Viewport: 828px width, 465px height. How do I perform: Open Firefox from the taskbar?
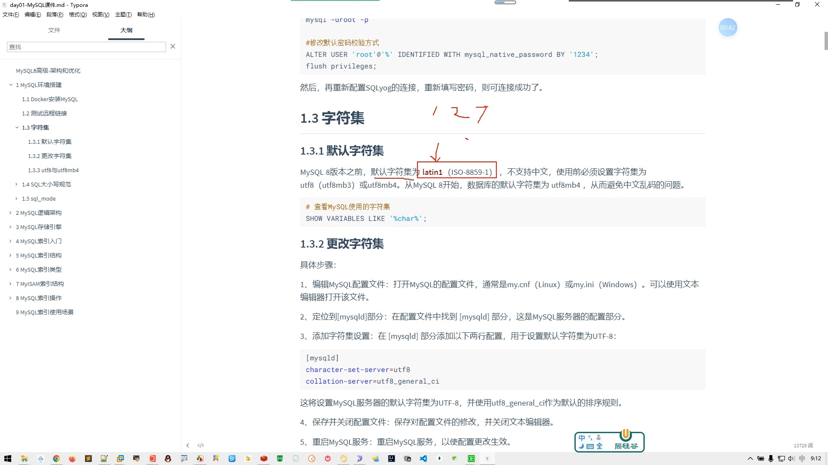point(72,459)
